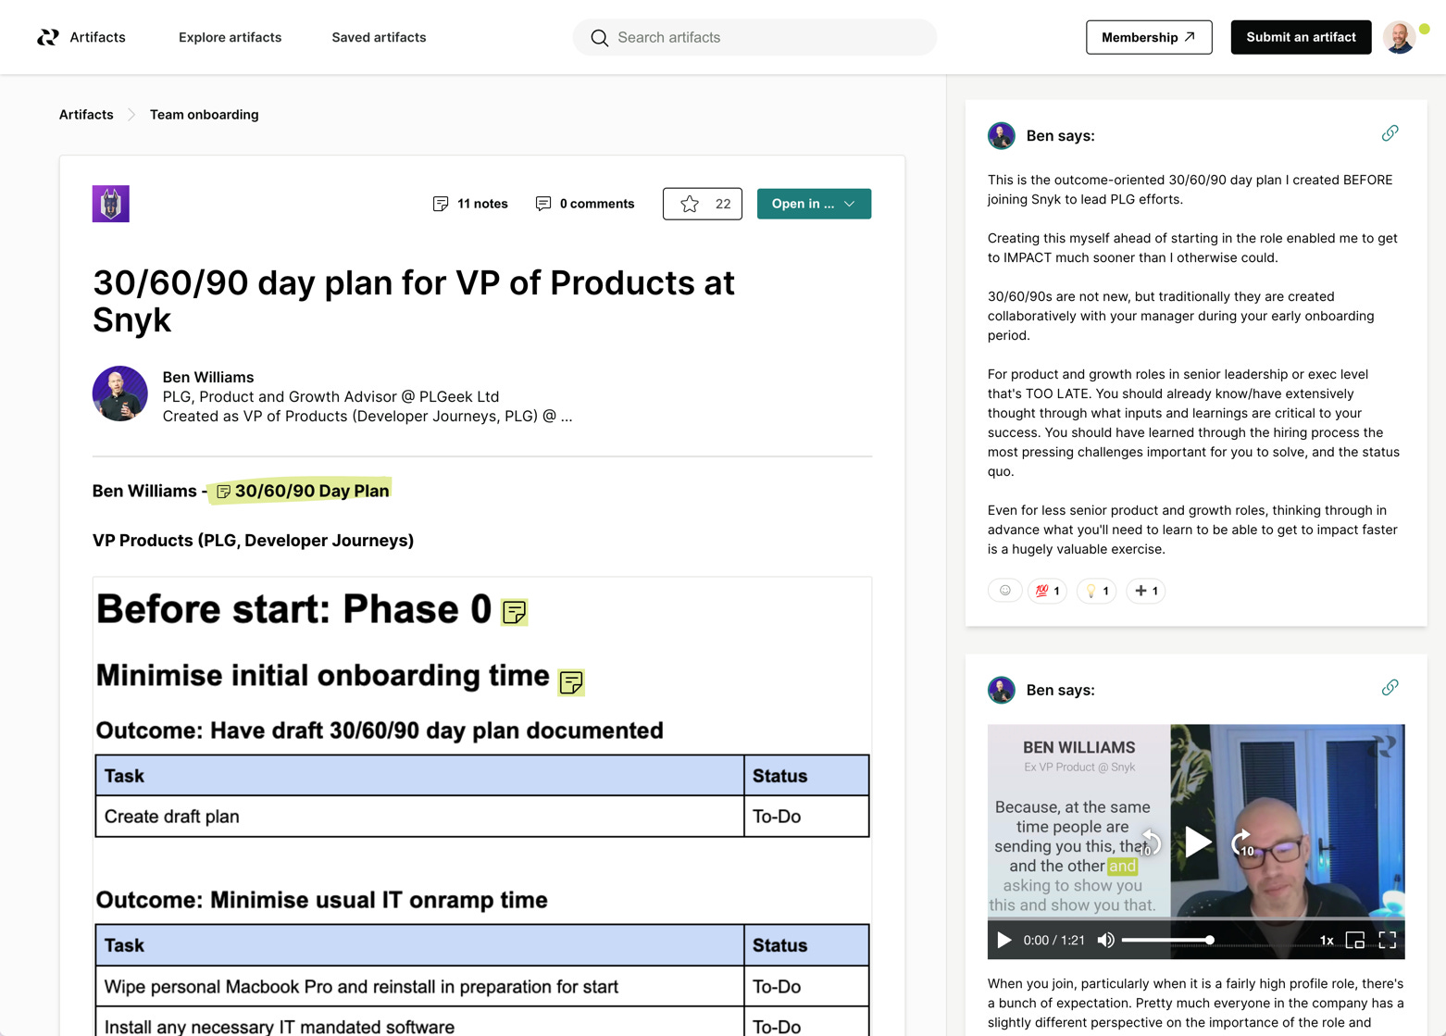This screenshot has width=1446, height=1036.
Task: Open the user profile avatar menu
Action: tap(1399, 37)
